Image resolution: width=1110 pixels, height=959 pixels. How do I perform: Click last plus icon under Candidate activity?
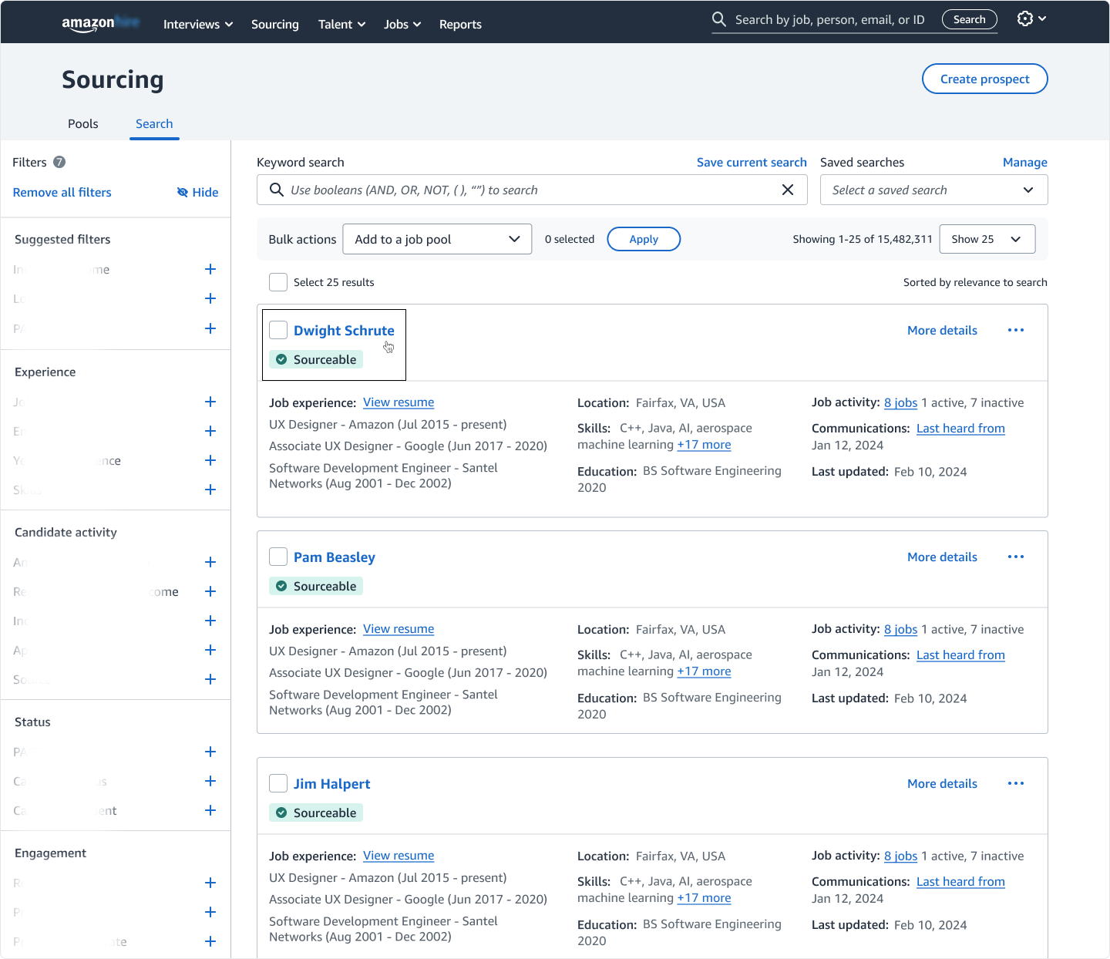coord(210,679)
